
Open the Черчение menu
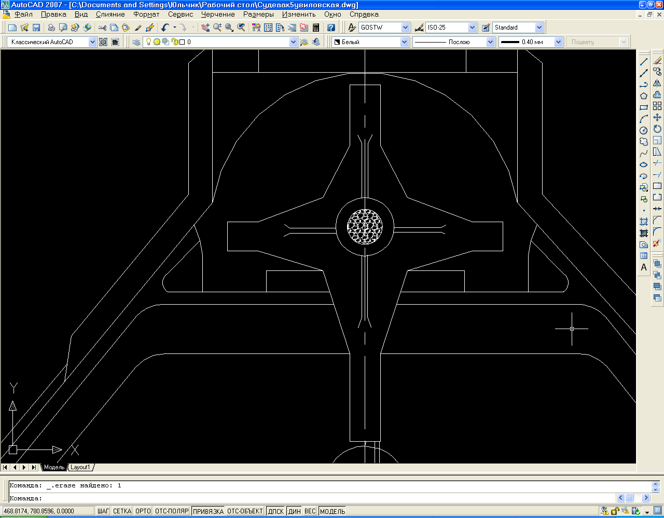tap(218, 15)
